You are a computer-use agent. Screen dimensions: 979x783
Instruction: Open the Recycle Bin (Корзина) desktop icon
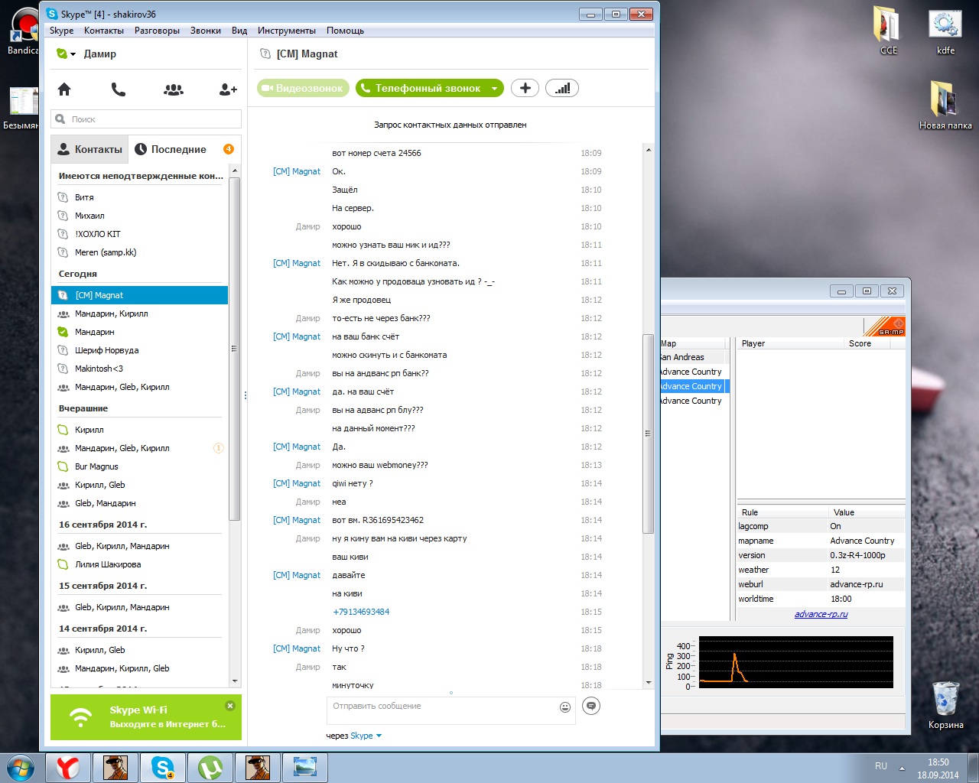(945, 705)
